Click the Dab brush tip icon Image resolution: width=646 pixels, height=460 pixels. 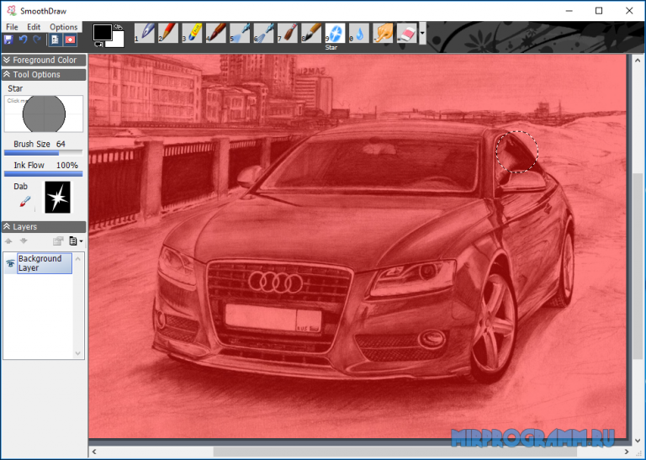[25, 202]
